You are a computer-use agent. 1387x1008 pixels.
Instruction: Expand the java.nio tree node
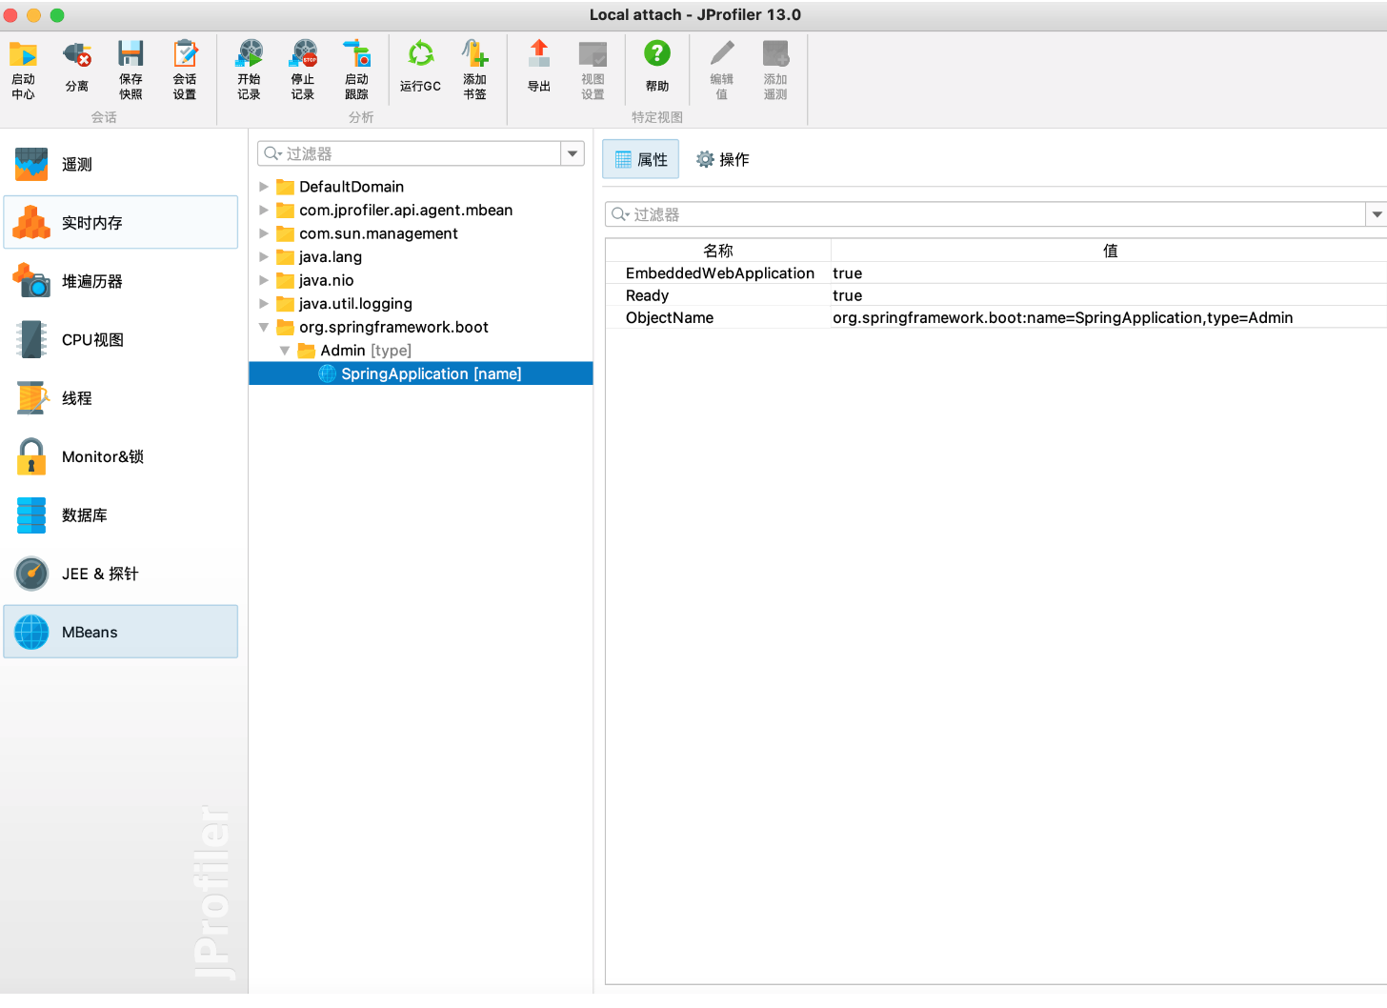264,280
